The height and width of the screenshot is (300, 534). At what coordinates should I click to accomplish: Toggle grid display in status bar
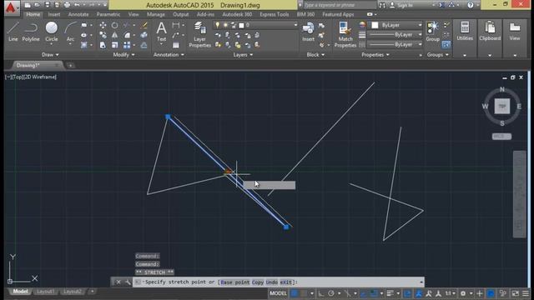[295, 293]
